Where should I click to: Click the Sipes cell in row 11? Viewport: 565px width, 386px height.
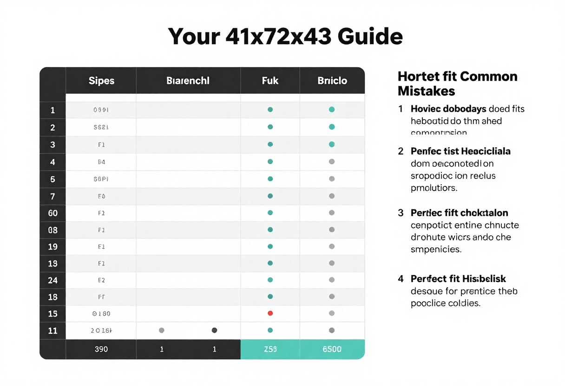point(101,331)
